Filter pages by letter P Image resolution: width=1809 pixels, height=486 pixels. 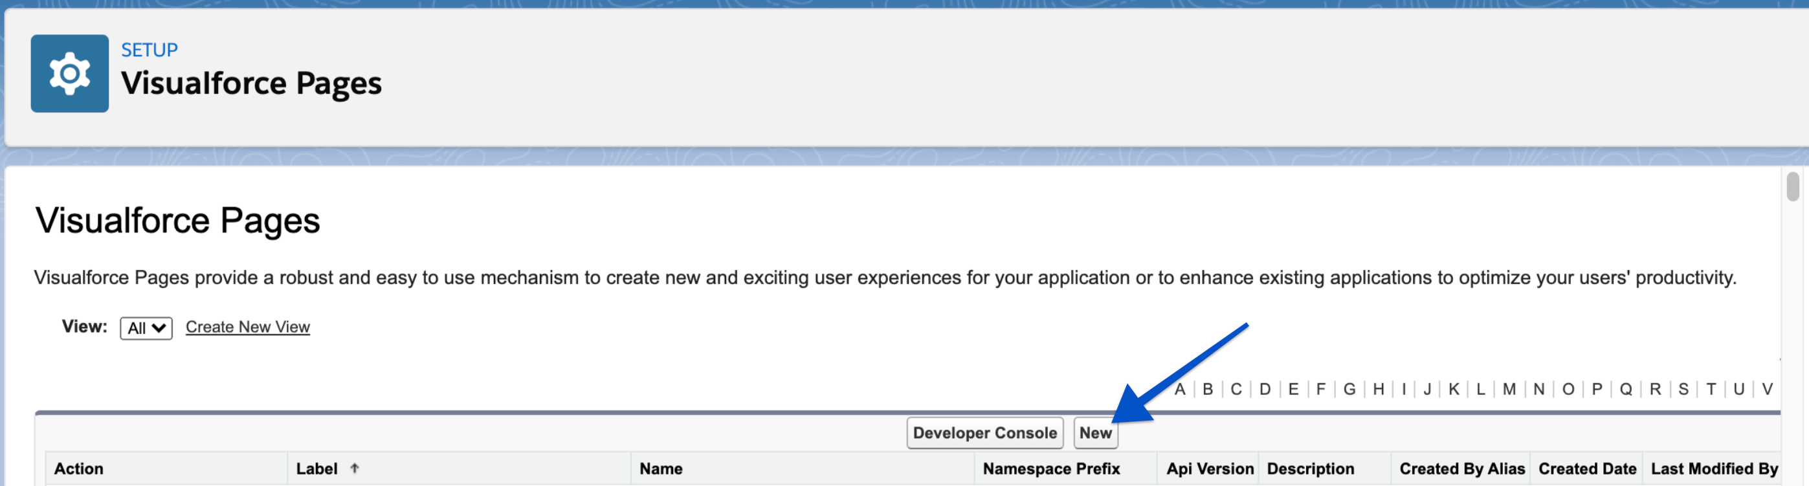pyautogui.click(x=1597, y=389)
